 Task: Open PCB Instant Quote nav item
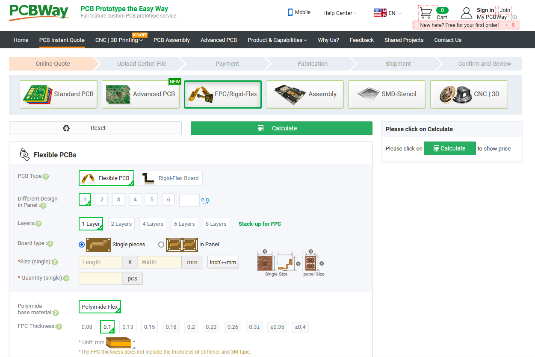pyautogui.click(x=62, y=40)
